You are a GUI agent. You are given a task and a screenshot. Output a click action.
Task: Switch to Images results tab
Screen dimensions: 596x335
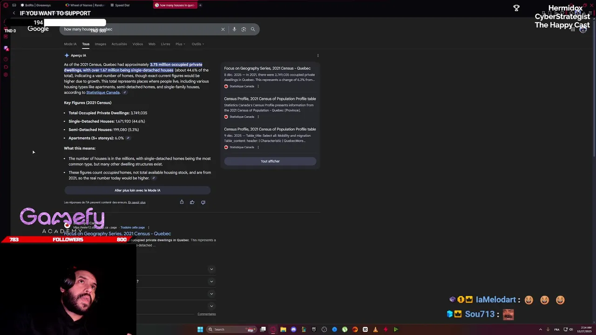pyautogui.click(x=101, y=44)
